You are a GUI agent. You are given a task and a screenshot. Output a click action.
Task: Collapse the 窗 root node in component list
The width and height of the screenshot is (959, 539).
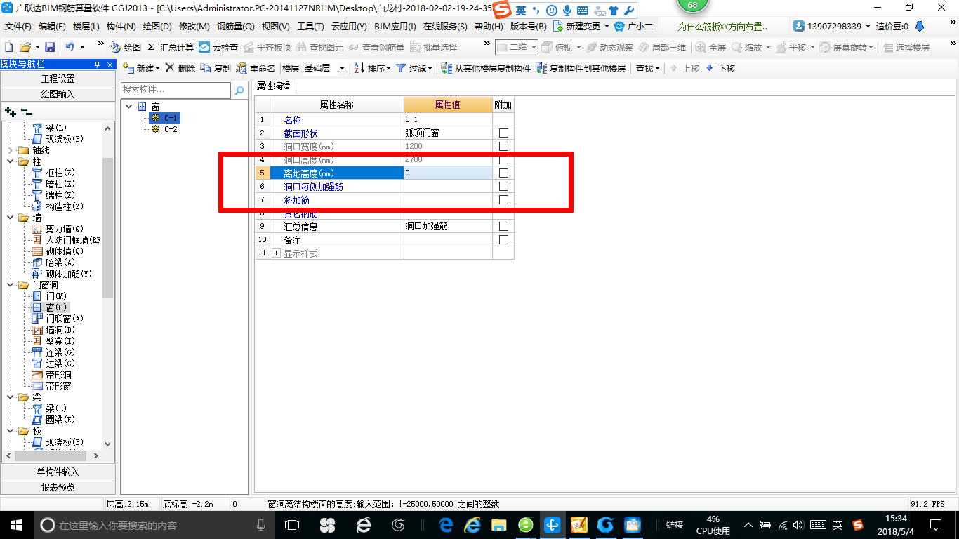[130, 107]
